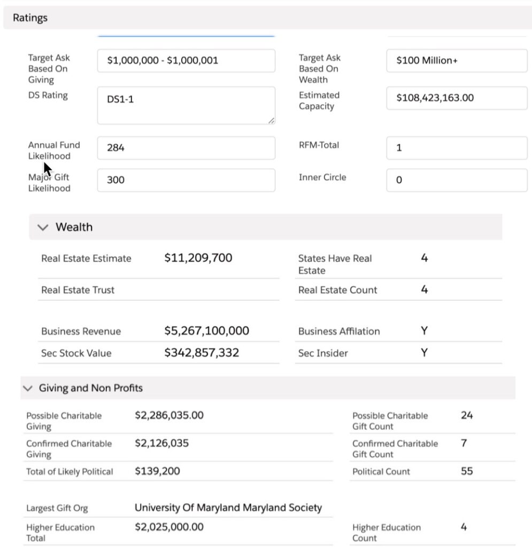This screenshot has width=532, height=547.
Task: Click the Annual Fund Likelihood input
Action: tap(186, 148)
